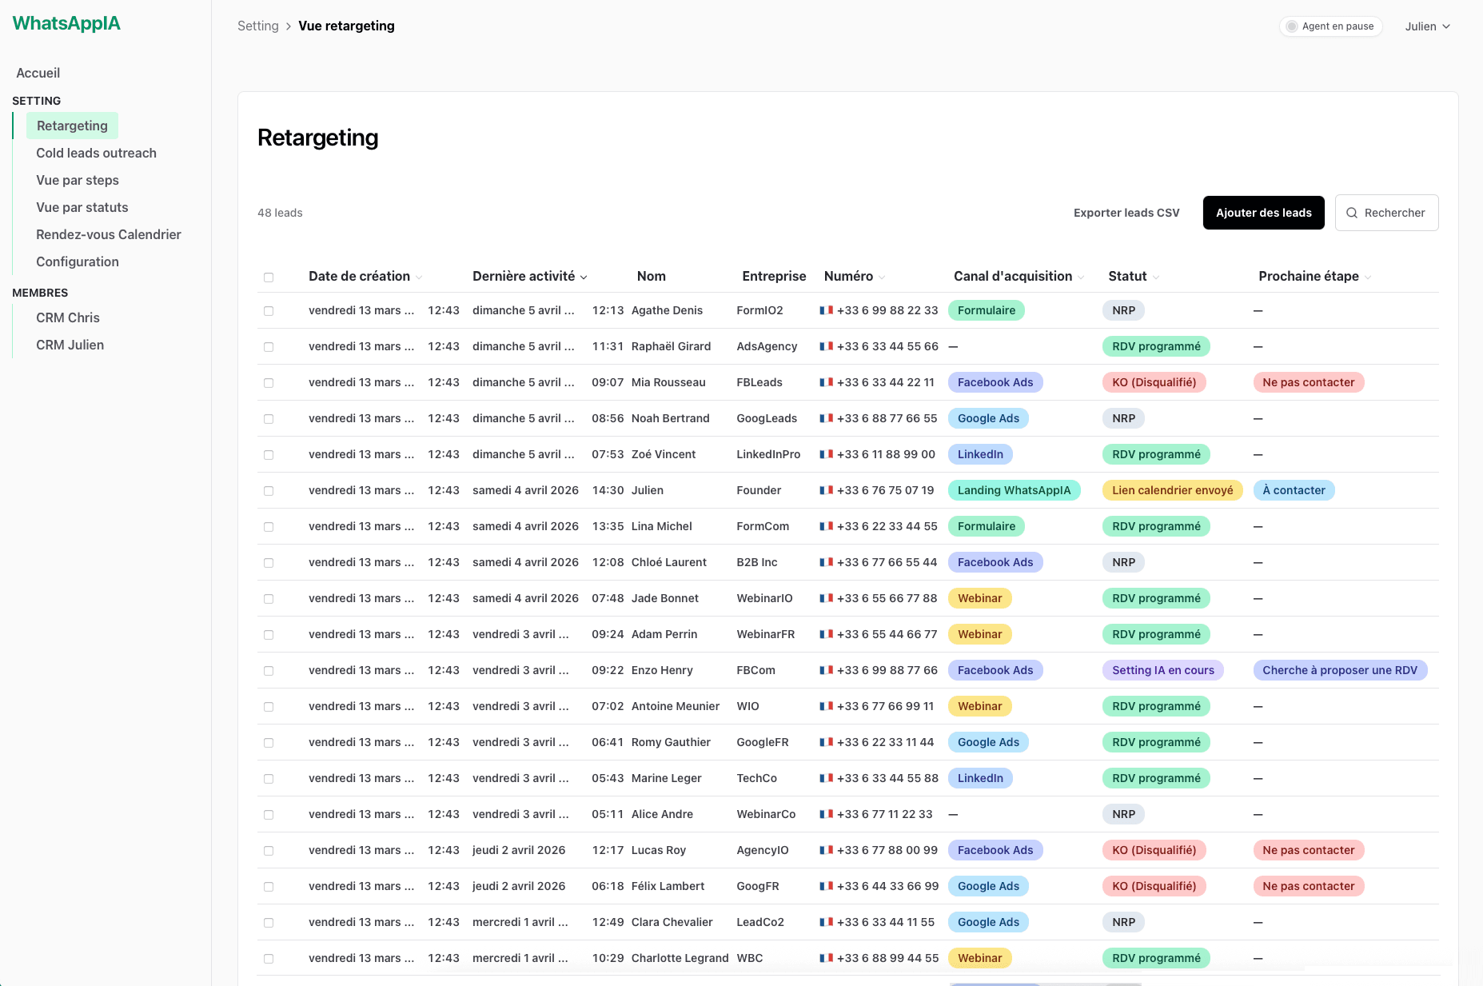Click Exporter leads CSV
1483x986 pixels.
pos(1126,213)
